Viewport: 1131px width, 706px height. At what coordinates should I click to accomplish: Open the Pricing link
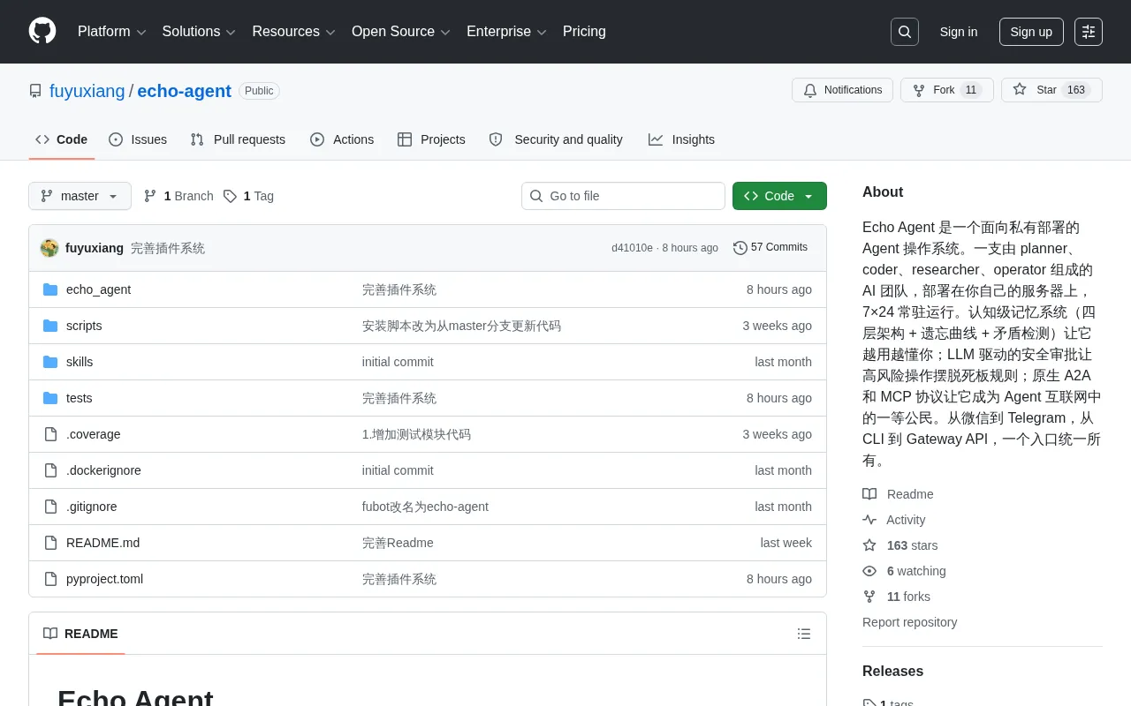pyautogui.click(x=584, y=32)
